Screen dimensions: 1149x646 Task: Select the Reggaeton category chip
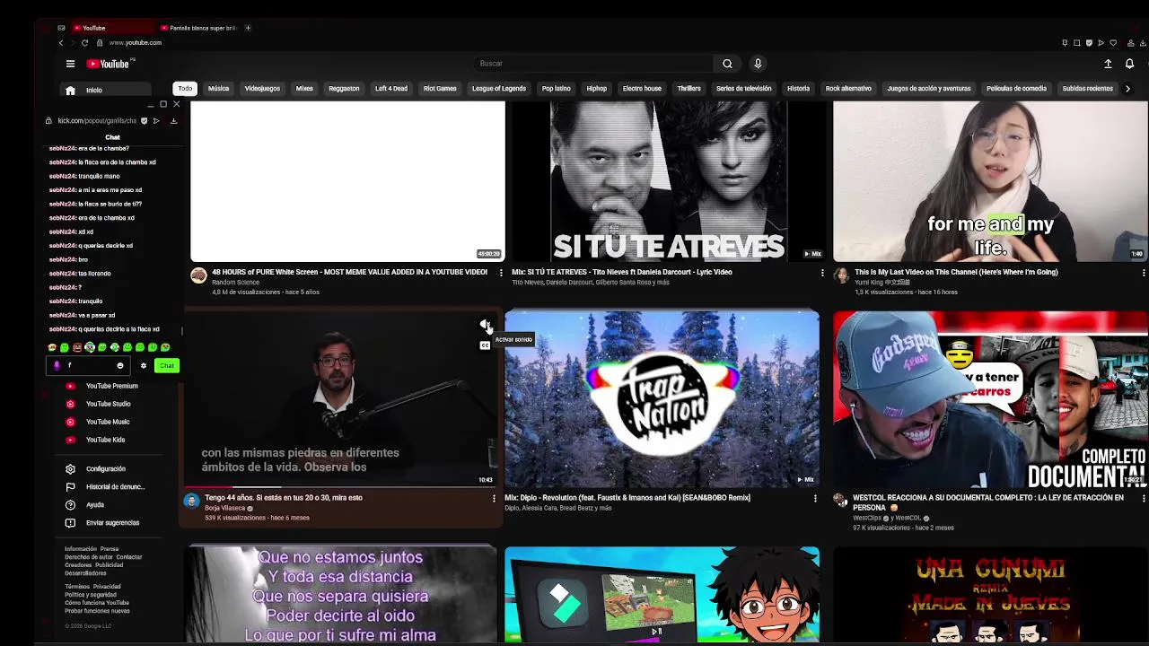(x=344, y=89)
